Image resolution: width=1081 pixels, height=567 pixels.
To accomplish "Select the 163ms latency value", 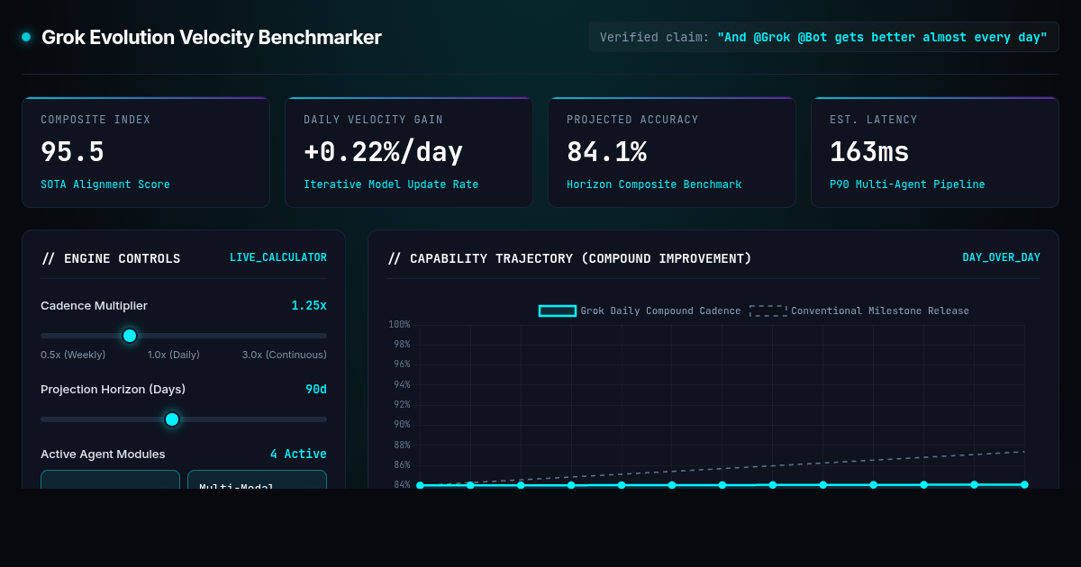I will pyautogui.click(x=869, y=152).
